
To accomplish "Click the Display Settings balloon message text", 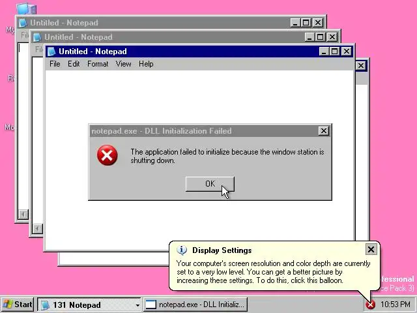I will pos(274,272).
